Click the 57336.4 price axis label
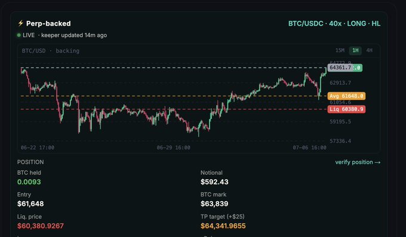The width and height of the screenshot is (406, 237). pyautogui.click(x=340, y=141)
